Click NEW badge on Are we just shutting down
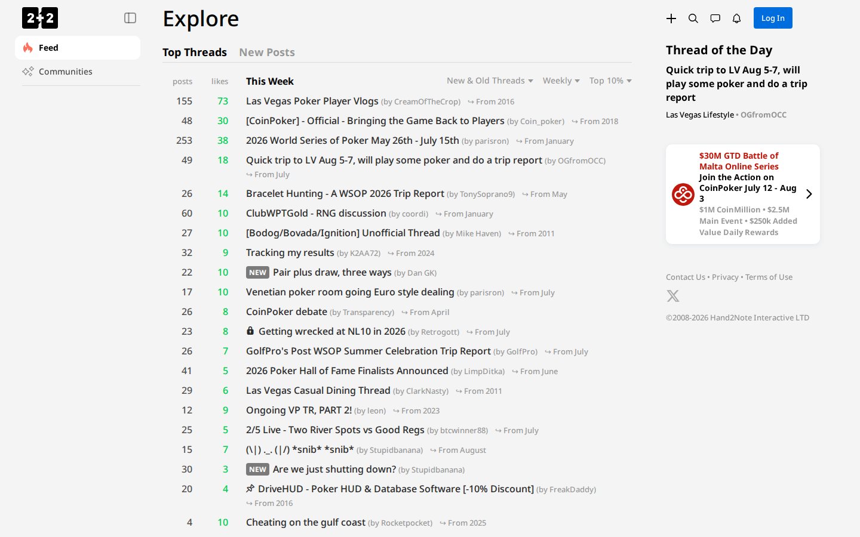This screenshot has height=537, width=860. (x=257, y=470)
